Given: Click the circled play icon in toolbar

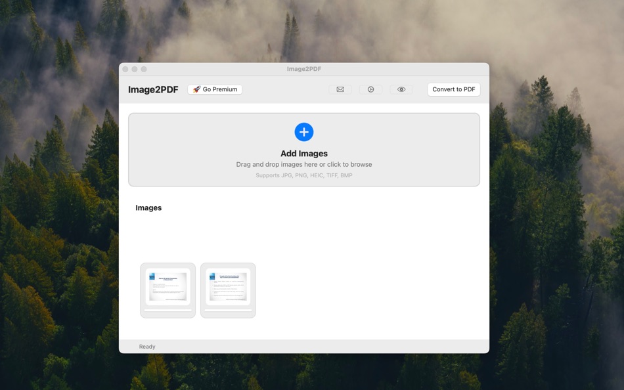Looking at the screenshot, I should (370, 89).
